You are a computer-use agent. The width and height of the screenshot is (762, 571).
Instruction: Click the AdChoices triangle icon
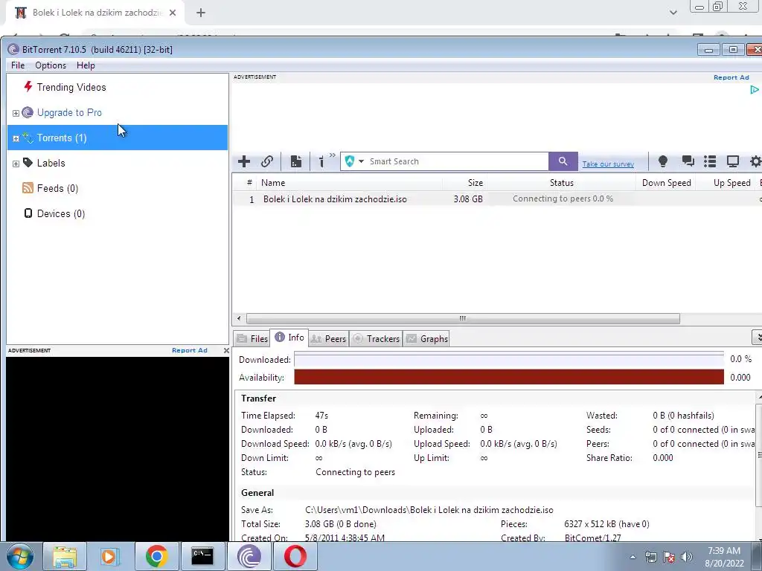[x=755, y=89]
